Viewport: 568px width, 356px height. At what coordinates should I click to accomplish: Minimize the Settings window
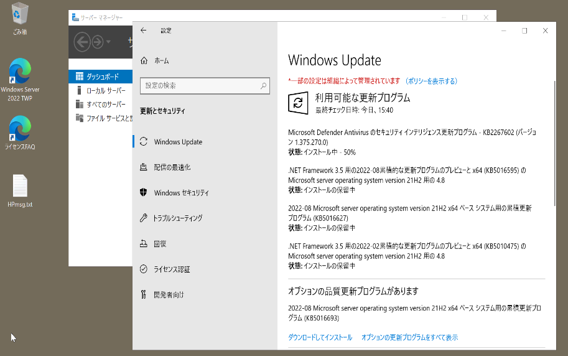pos(503,31)
